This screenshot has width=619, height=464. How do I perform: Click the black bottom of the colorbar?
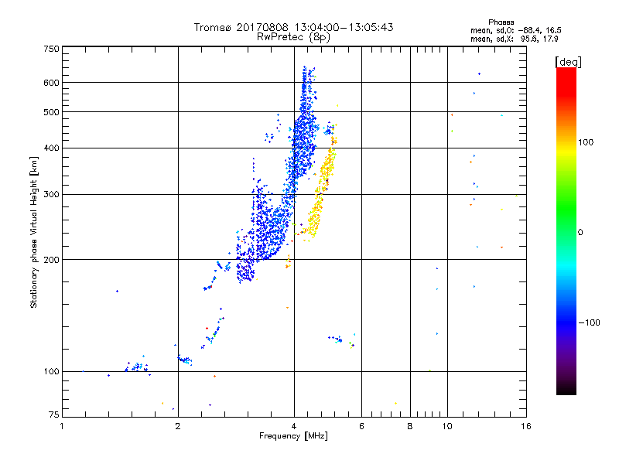point(566,389)
